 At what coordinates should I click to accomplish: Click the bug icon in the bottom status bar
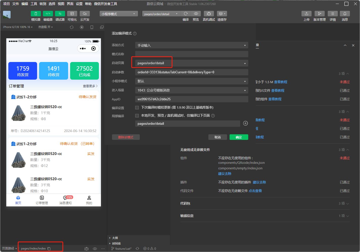click(x=87, y=249)
